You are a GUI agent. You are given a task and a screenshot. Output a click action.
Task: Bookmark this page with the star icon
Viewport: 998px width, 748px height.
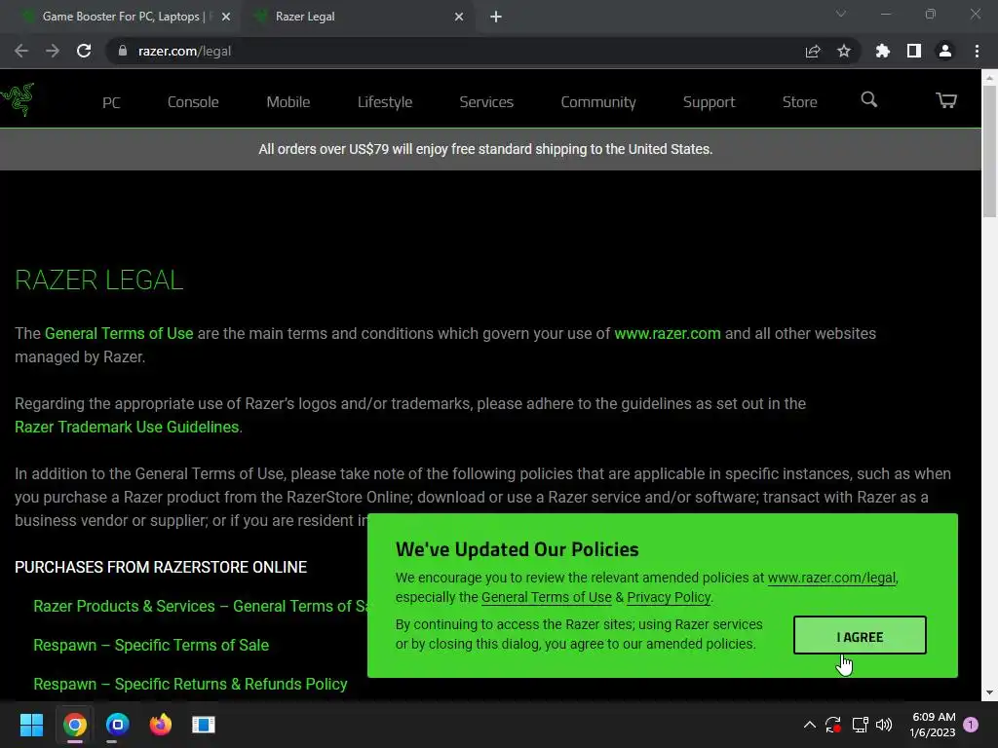844,51
